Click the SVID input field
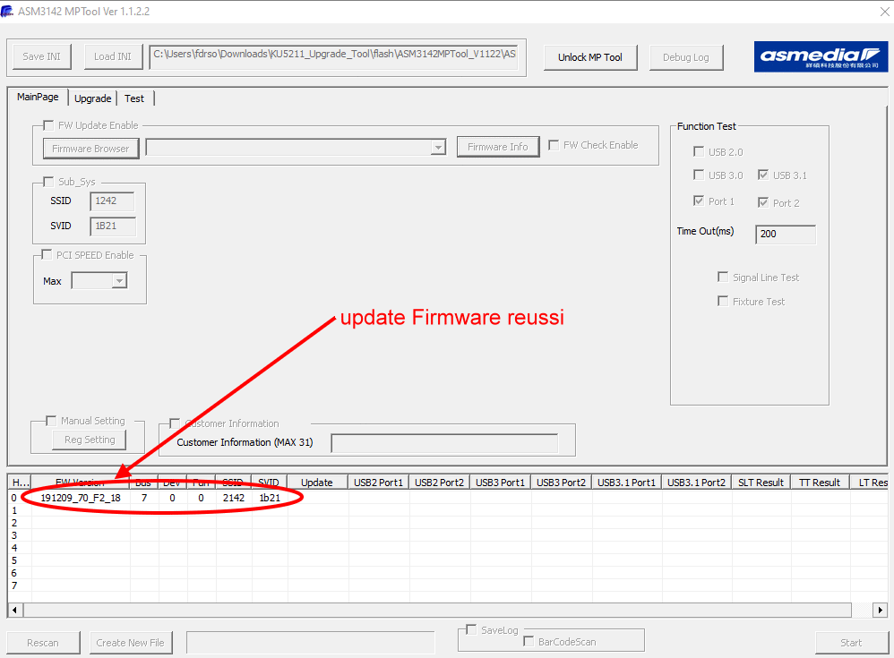Screen dimensions: 894x658 113,226
